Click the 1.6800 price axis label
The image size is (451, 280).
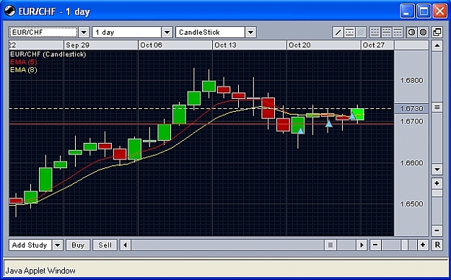click(x=411, y=80)
